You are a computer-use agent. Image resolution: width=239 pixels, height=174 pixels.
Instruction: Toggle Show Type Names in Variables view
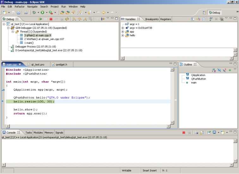pos(193,19)
